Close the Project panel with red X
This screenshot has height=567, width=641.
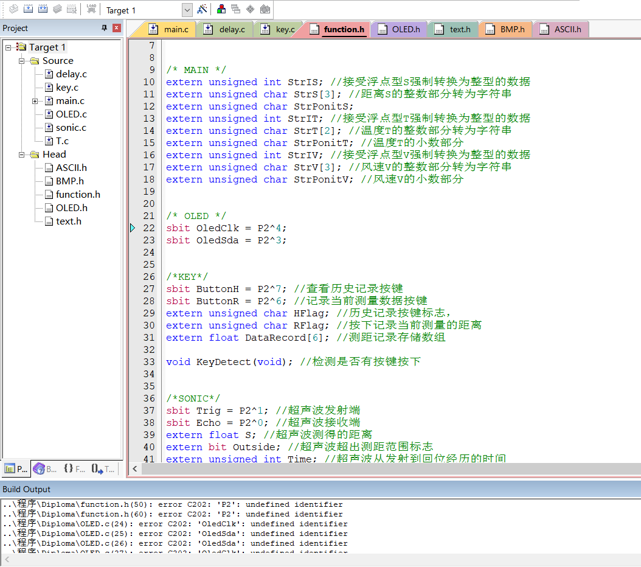click(x=117, y=28)
